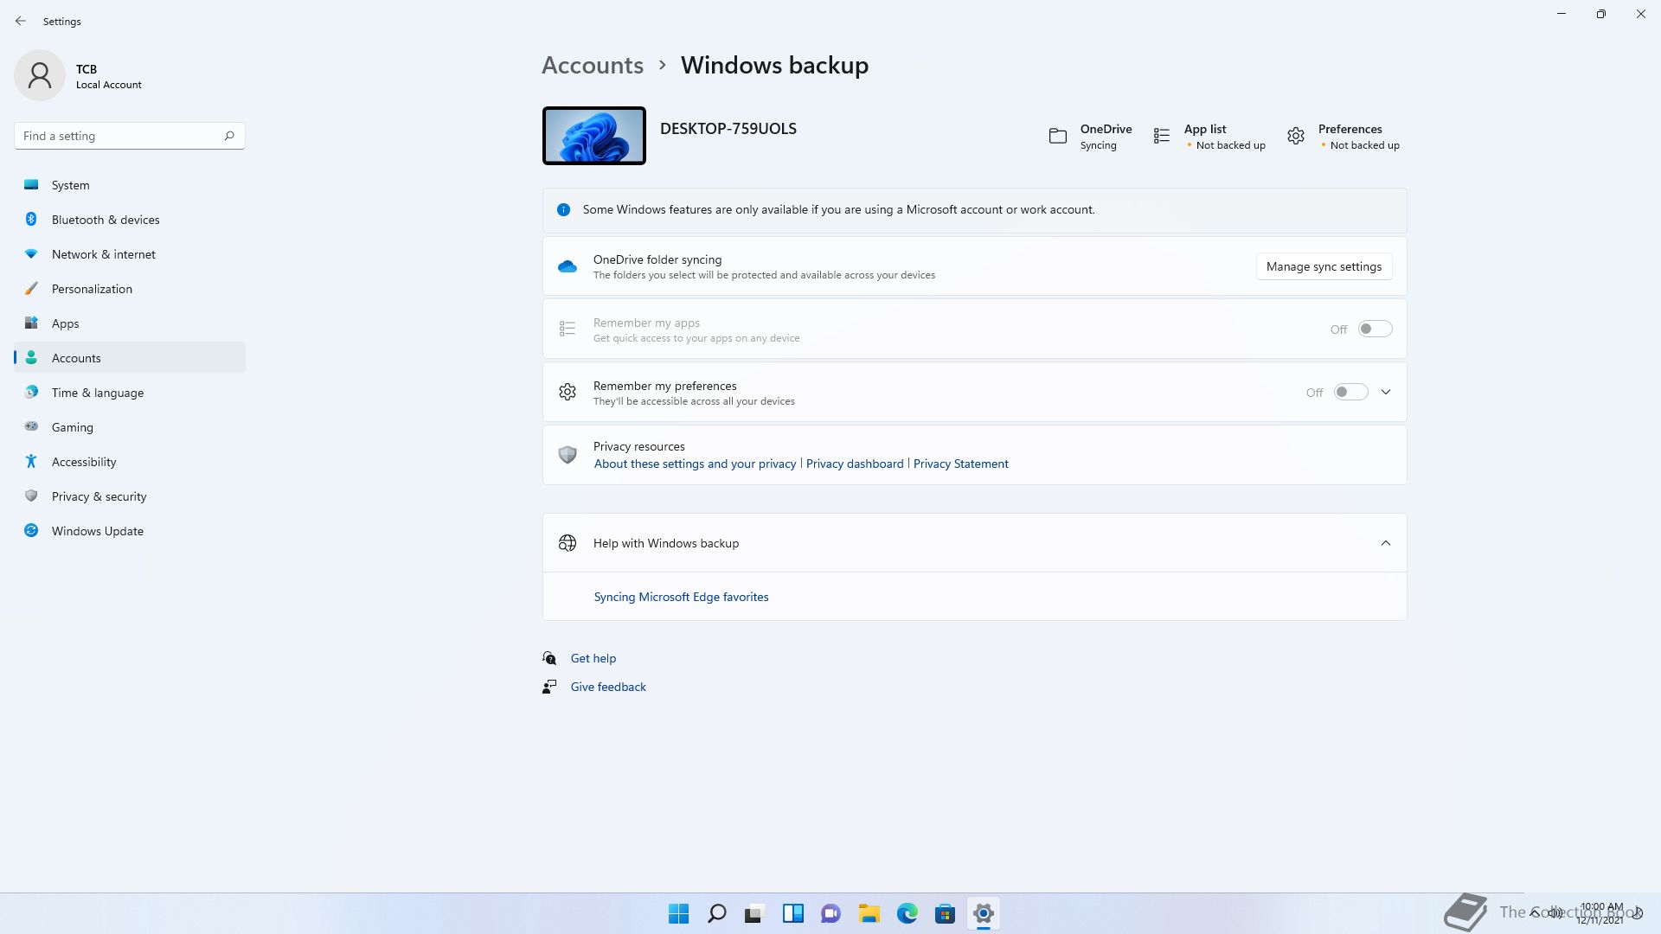Open Microsoft Store from taskbar
Viewport: 1661px width, 934px height.
946,913
